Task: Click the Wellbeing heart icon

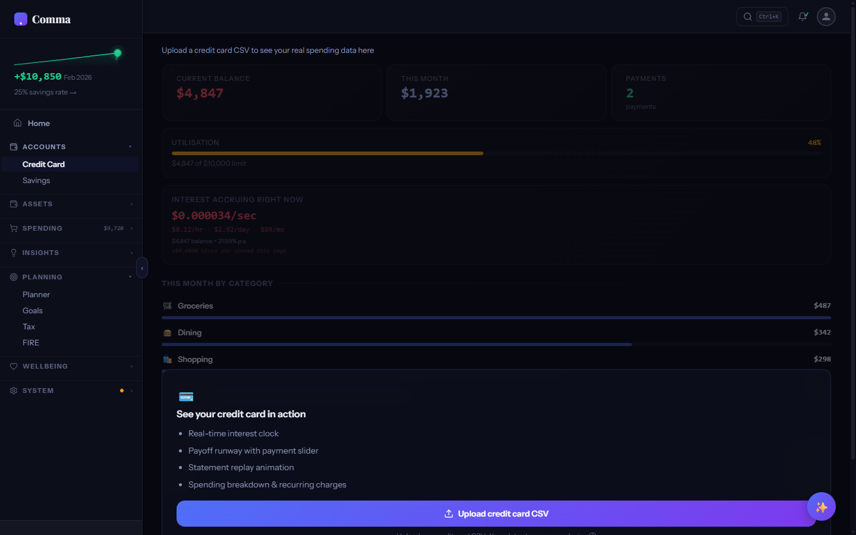Action: point(13,366)
